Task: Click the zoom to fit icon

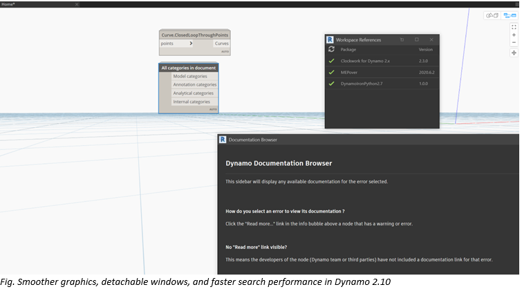Action: pyautogui.click(x=514, y=27)
